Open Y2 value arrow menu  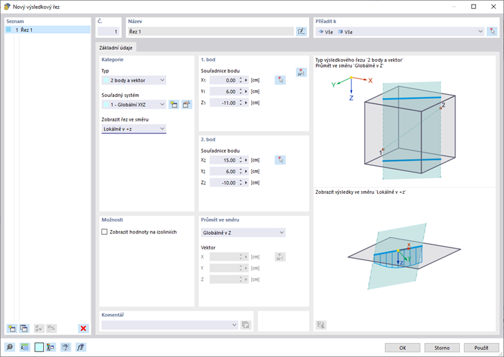point(246,171)
